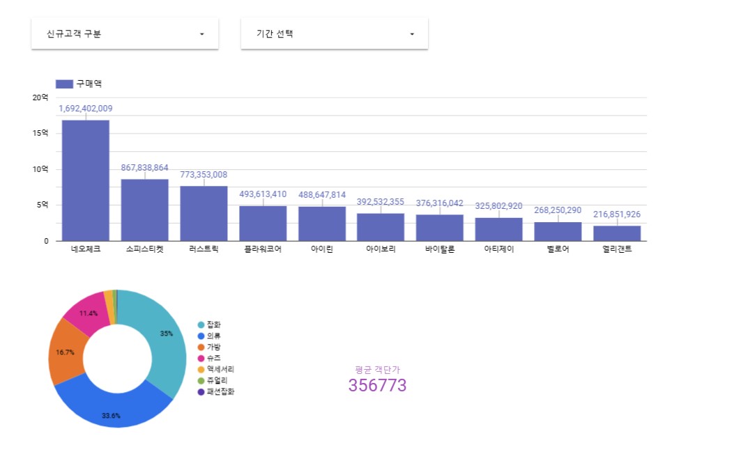Click the 러스트릭 axis label
The width and height of the screenshot is (741, 461).
(x=204, y=249)
